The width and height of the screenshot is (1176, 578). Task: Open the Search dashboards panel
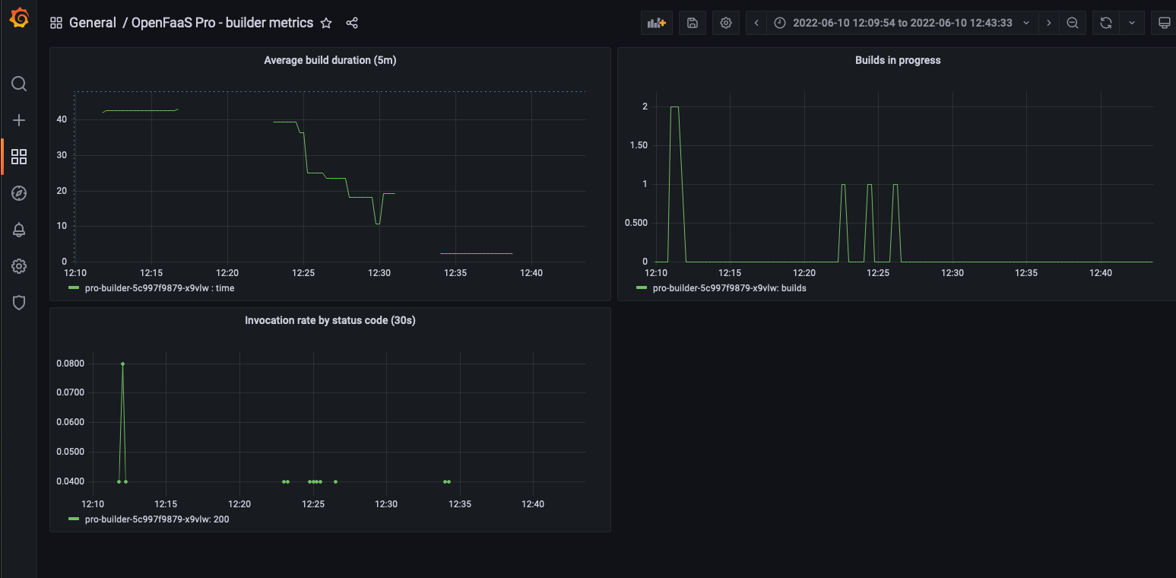pos(19,84)
